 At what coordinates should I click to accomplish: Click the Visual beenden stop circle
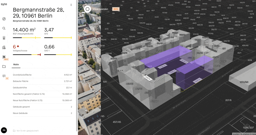click(x=87, y=9)
